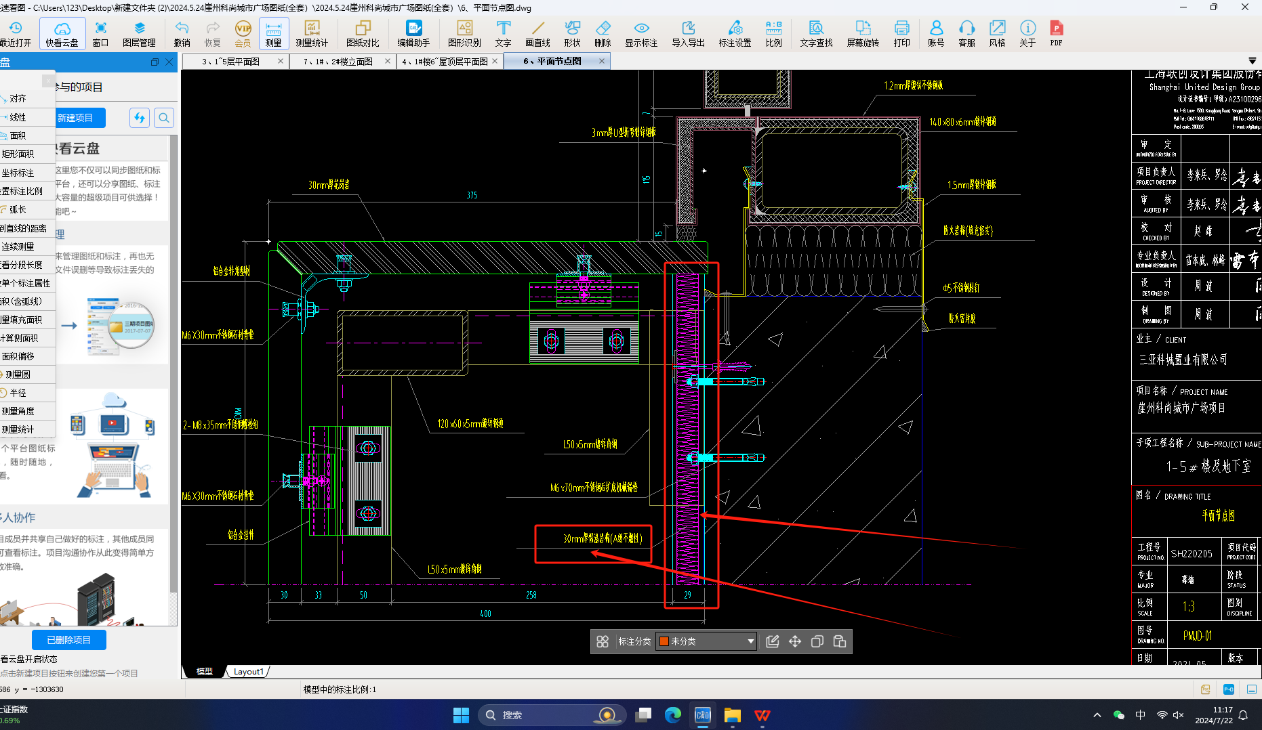Select the 画直线 draw line tool
Image resolution: width=1262 pixels, height=730 pixels.
tap(537, 34)
